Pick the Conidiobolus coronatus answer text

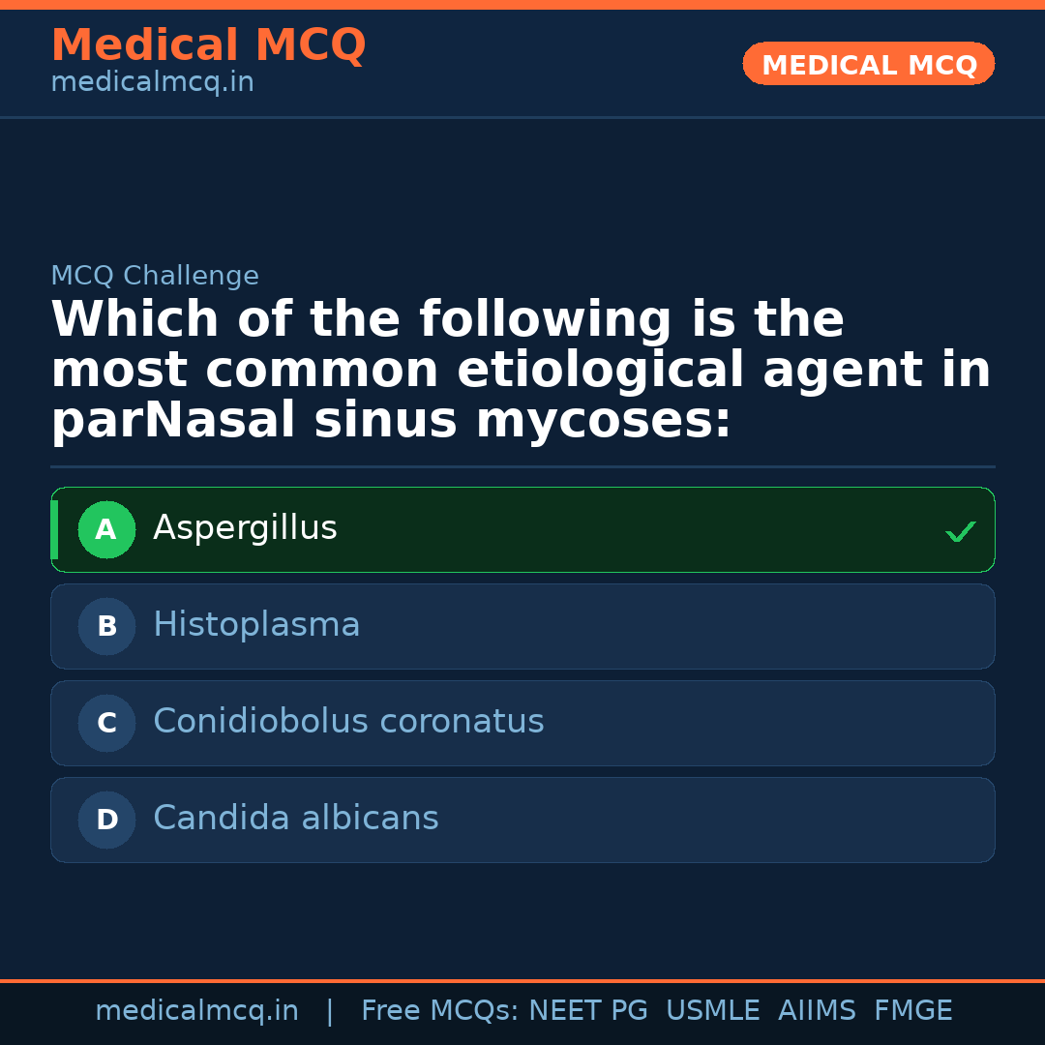(x=348, y=722)
